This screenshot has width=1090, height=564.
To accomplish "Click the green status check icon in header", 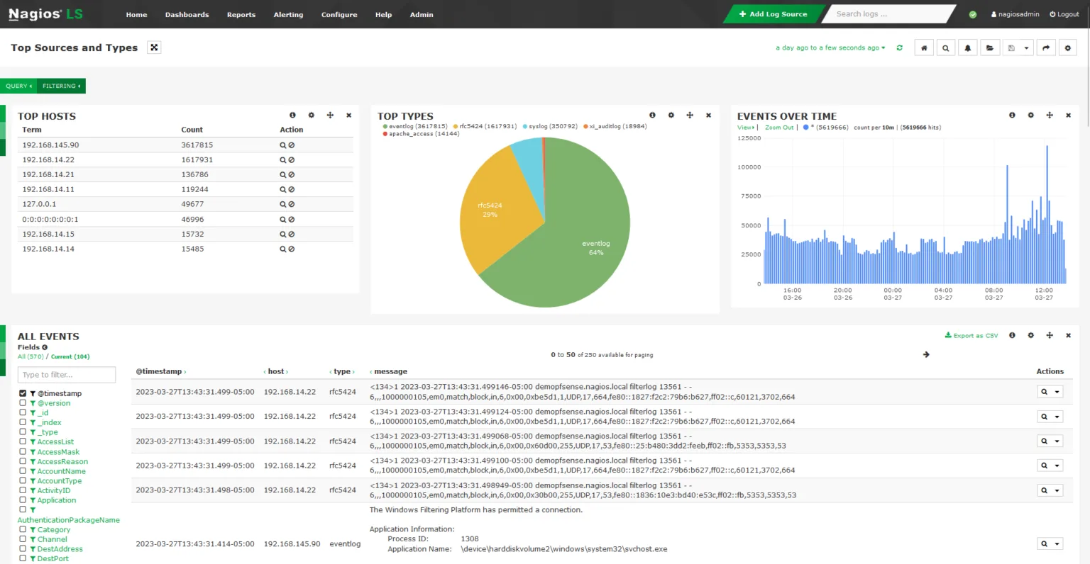I will (973, 14).
